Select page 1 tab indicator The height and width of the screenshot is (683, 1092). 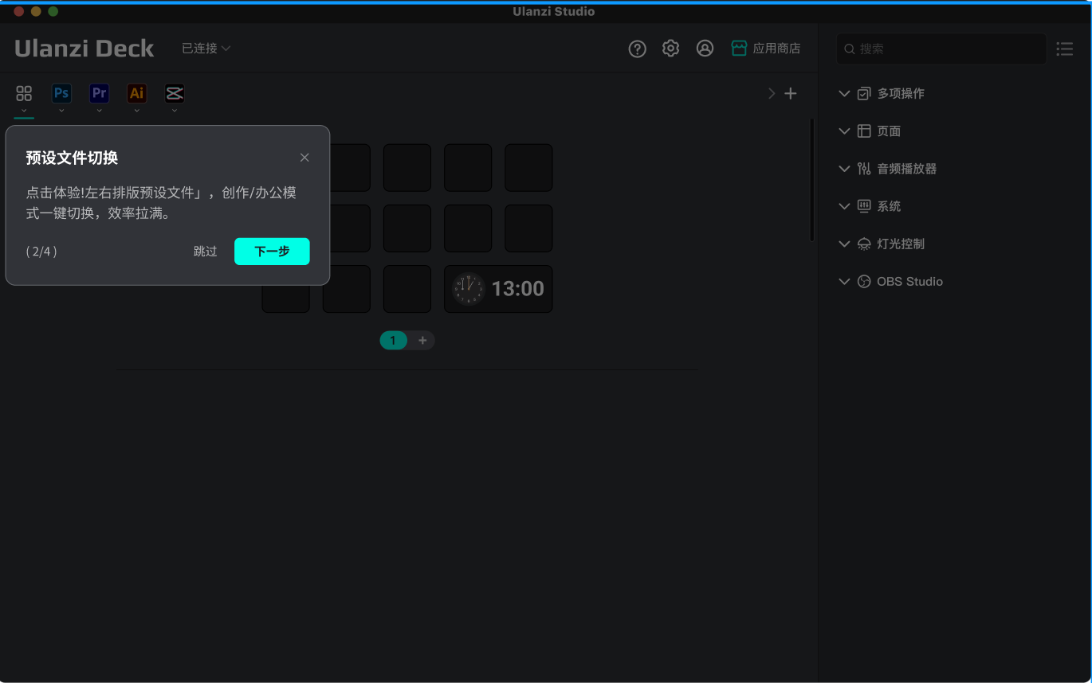393,341
